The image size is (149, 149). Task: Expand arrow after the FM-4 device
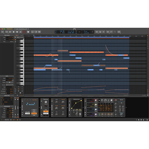click(x=126, y=107)
